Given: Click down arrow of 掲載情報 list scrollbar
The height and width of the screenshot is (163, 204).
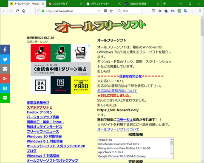Looking at the screenshot, I should coord(172,154).
